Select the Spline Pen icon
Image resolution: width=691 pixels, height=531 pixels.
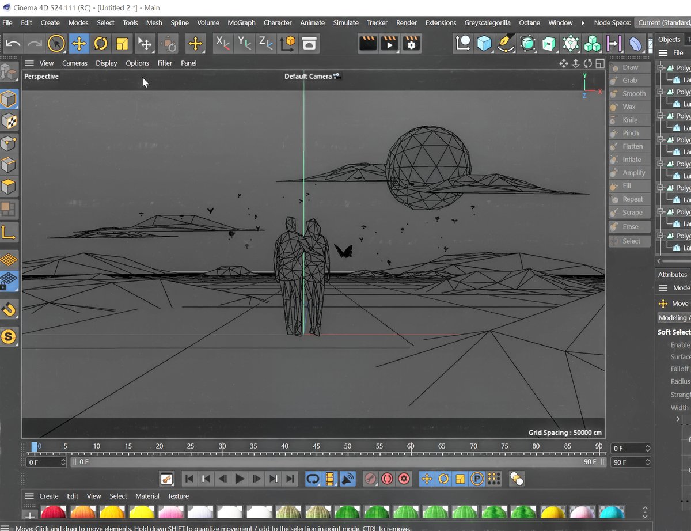pyautogui.click(x=506, y=44)
